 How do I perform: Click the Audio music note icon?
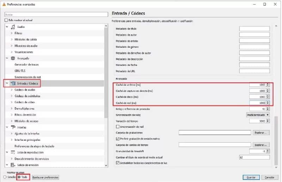13,27
